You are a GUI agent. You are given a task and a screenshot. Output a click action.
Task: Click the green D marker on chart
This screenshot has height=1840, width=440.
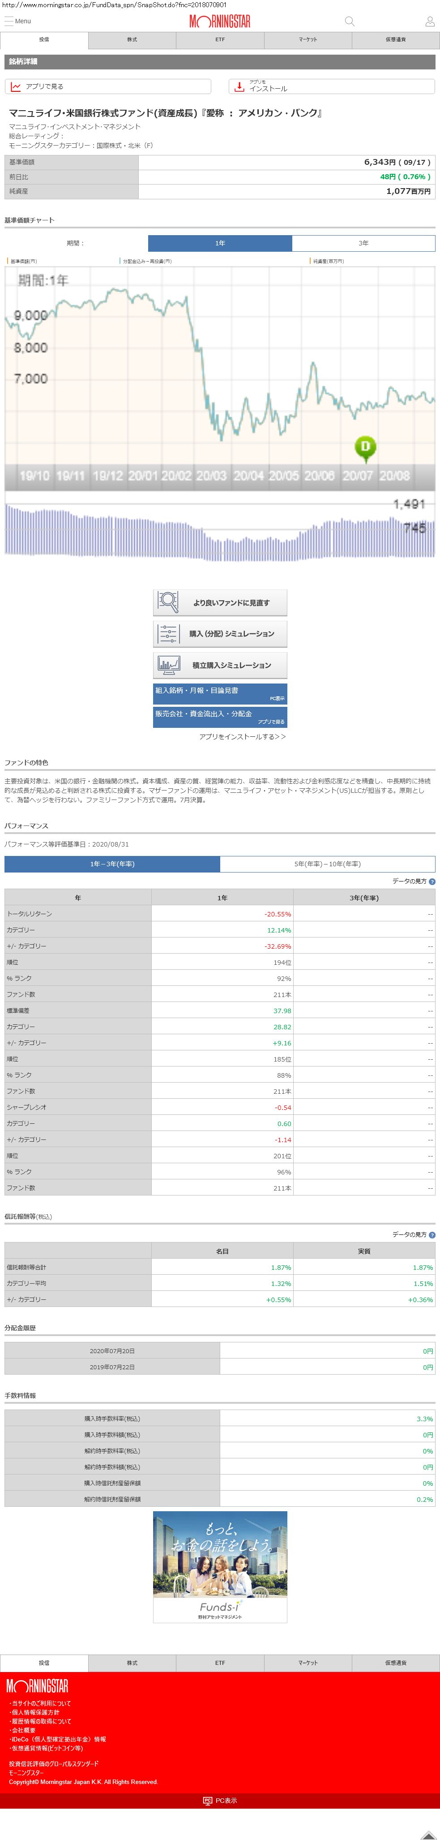[365, 447]
